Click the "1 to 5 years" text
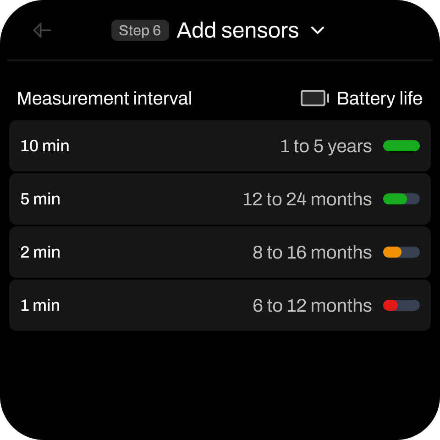This screenshot has width=440, height=440. coord(326,146)
